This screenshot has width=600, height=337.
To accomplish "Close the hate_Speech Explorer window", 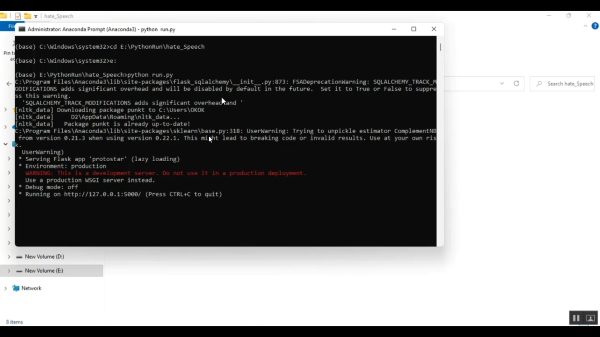I will [x=589, y=16].
